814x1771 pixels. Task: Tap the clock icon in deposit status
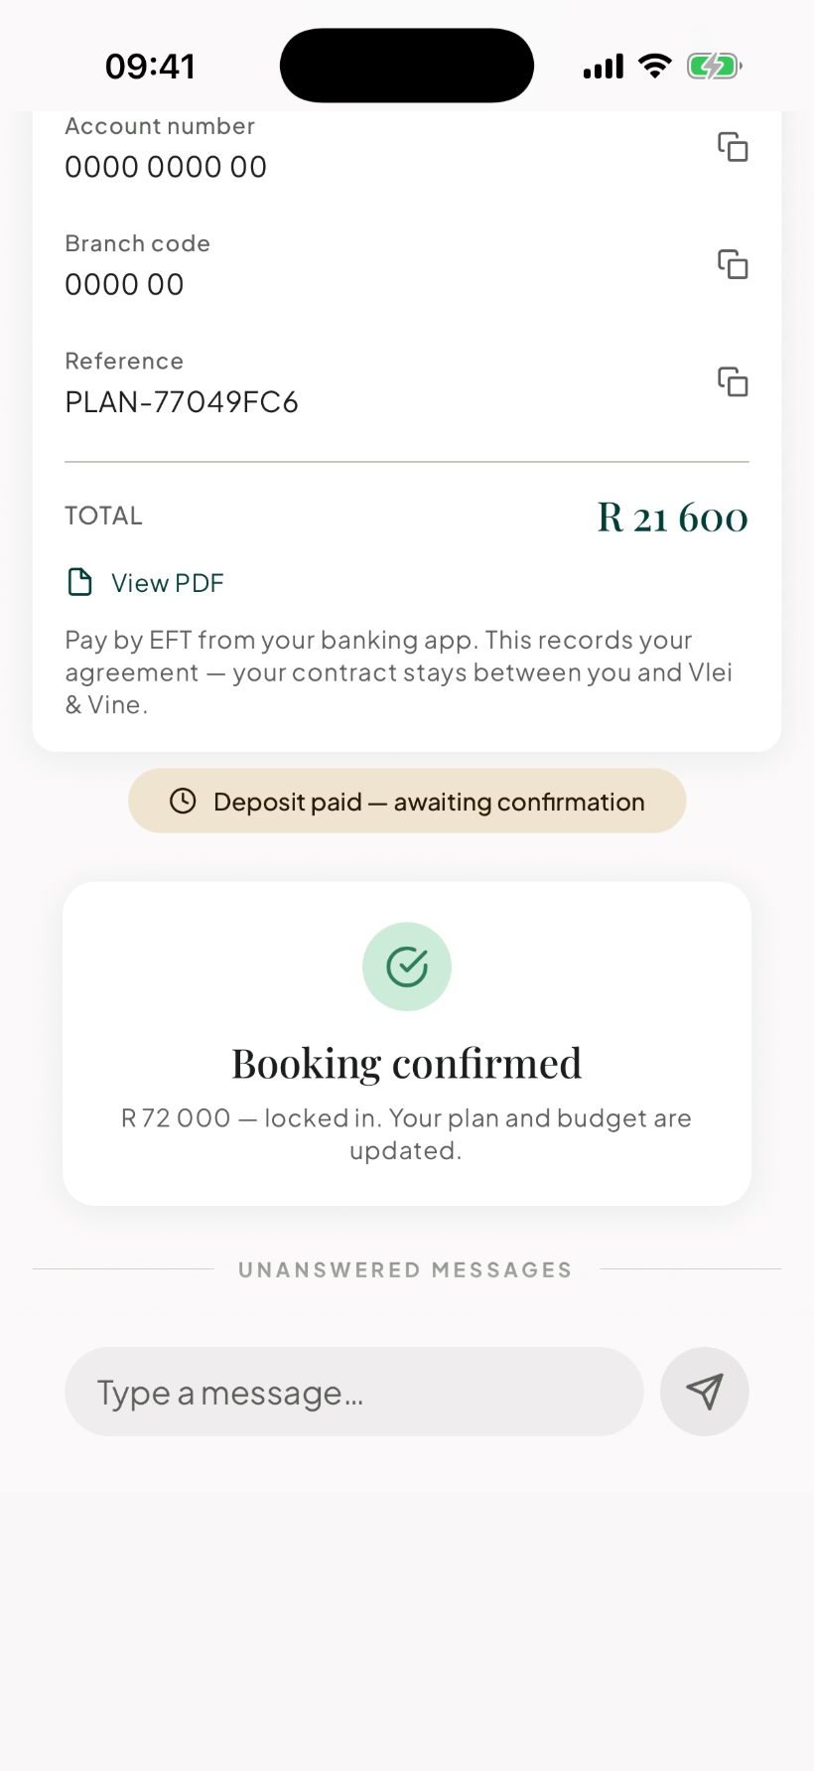click(183, 801)
